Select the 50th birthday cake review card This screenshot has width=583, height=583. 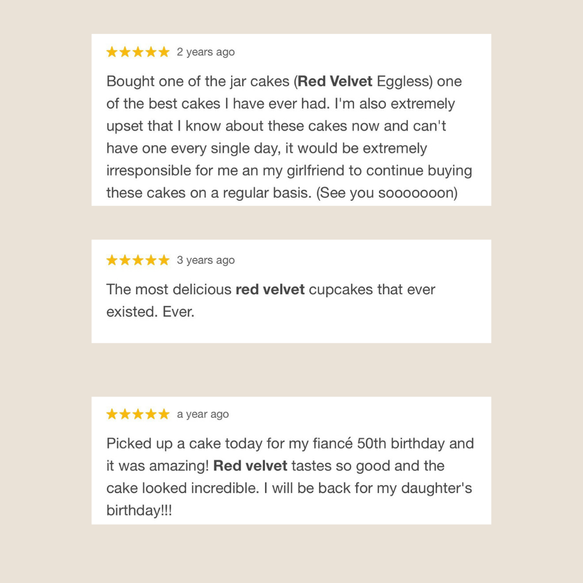[x=291, y=460]
